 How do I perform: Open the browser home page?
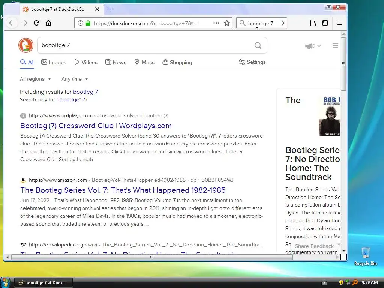(x=48, y=23)
